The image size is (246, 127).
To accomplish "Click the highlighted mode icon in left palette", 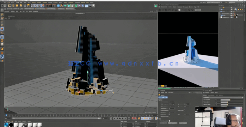I will click(2, 29).
